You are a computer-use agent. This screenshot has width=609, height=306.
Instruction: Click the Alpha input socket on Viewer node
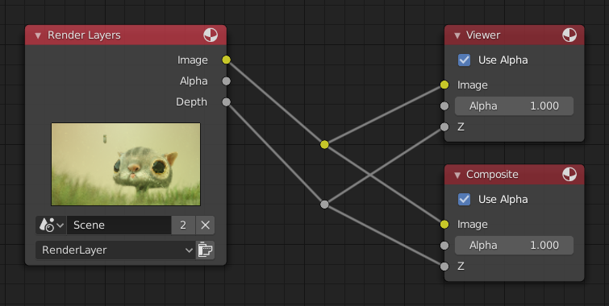point(444,105)
